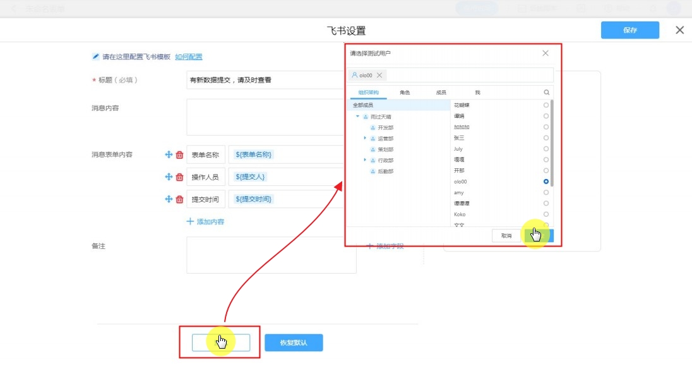Switch to the 成员 tab

pos(441,93)
